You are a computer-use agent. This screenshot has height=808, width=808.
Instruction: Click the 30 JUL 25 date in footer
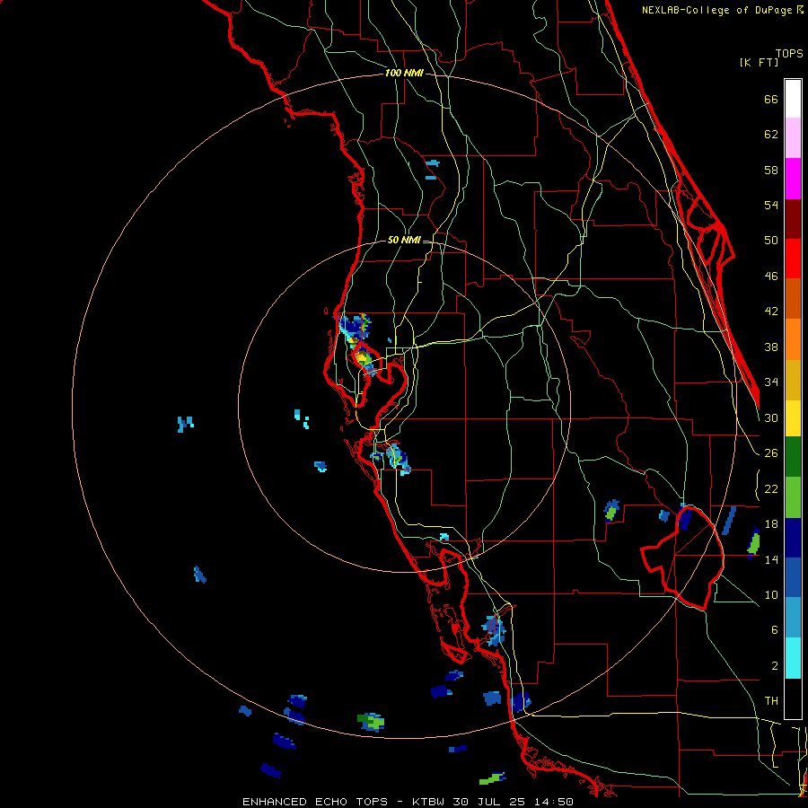click(x=490, y=802)
